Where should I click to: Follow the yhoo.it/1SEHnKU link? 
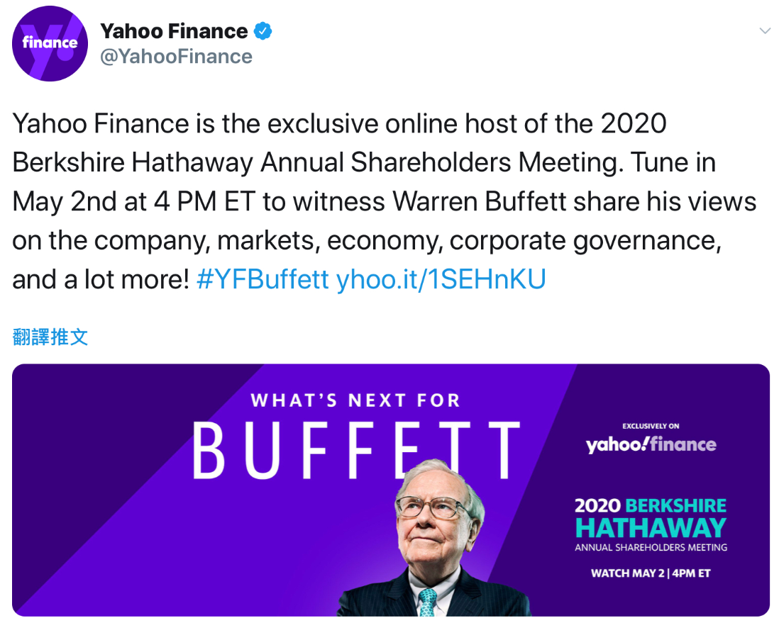tap(441, 279)
